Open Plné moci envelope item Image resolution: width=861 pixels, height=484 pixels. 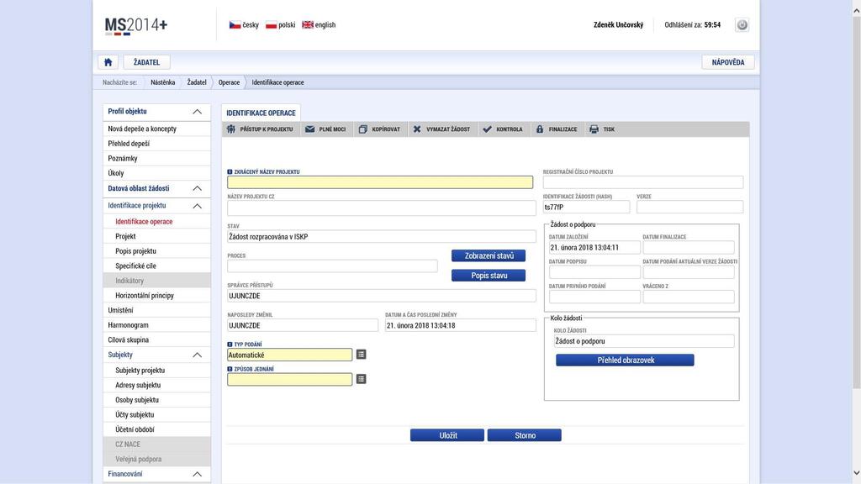(x=325, y=129)
